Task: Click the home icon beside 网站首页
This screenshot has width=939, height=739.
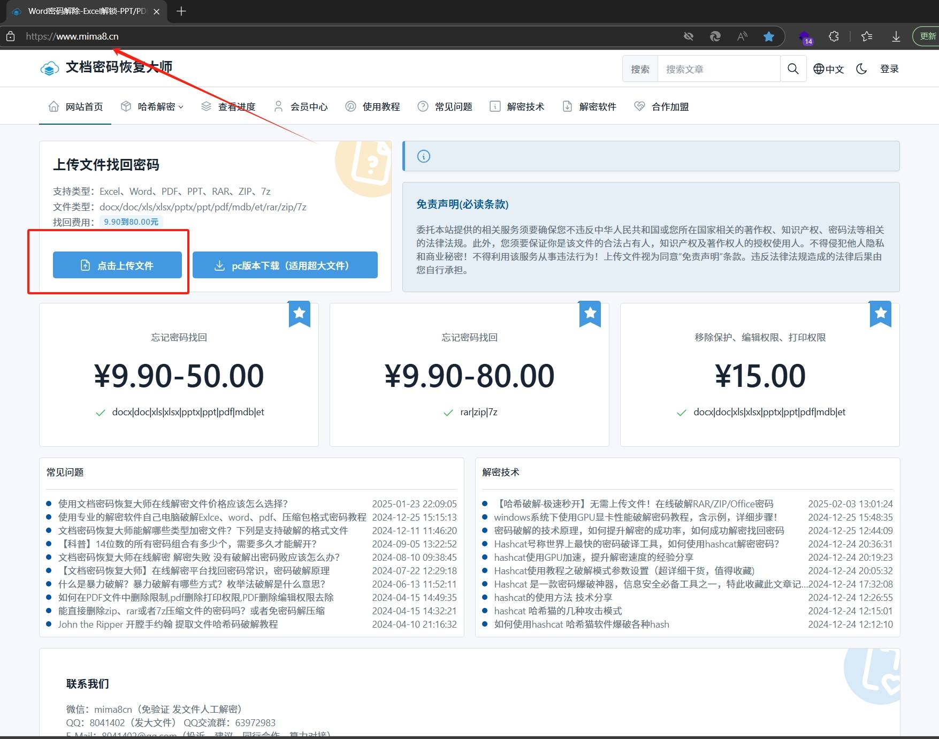Action: (54, 106)
